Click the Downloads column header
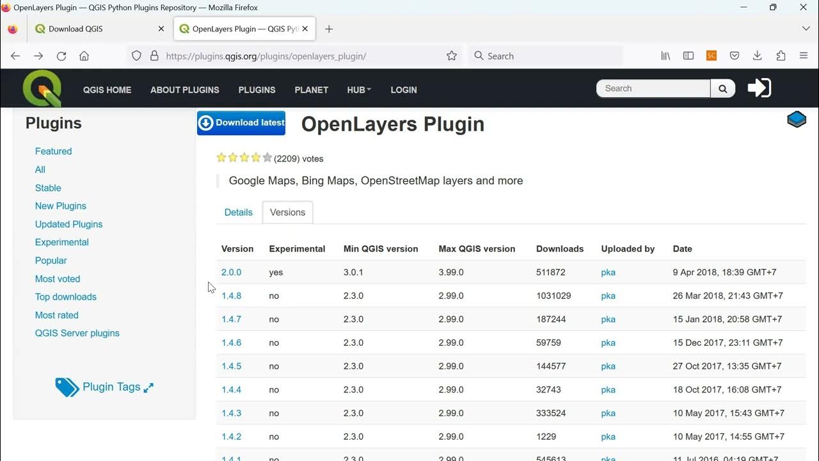Screen dimensions: 819x461 coord(560,249)
